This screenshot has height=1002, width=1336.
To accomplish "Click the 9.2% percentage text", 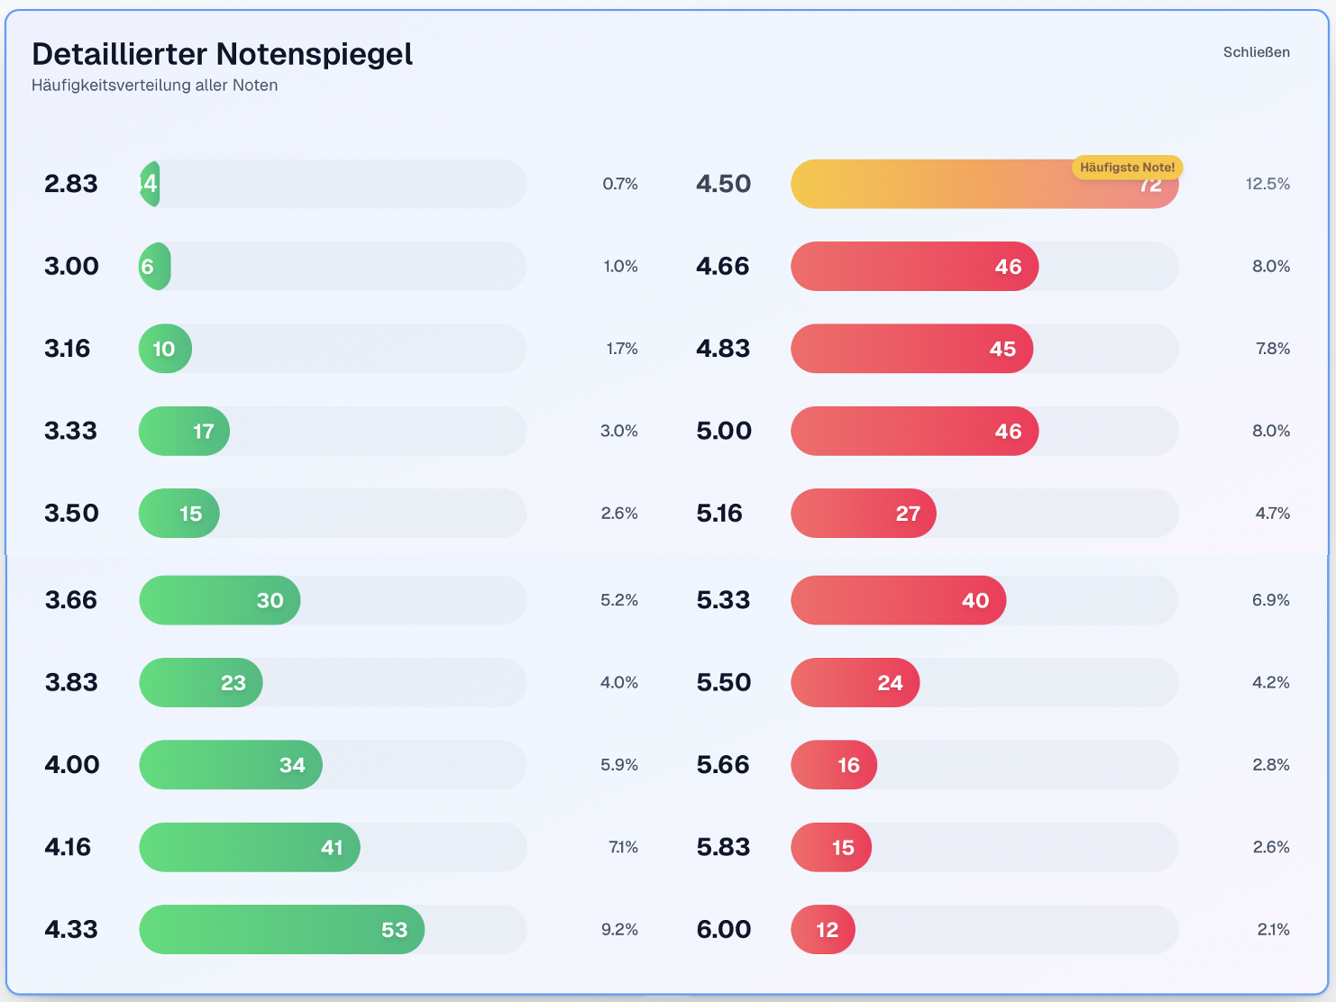I will coord(619,930).
